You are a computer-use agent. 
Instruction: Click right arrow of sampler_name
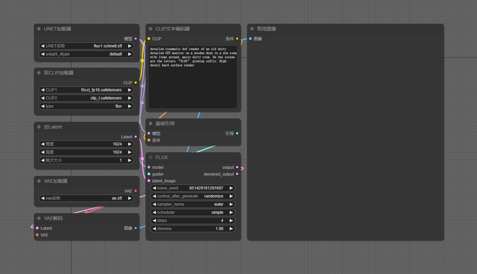[231, 204]
